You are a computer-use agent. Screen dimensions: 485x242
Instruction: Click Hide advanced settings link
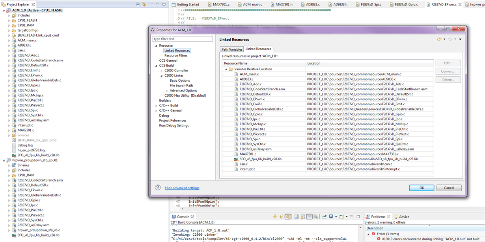pyautogui.click(x=182, y=188)
